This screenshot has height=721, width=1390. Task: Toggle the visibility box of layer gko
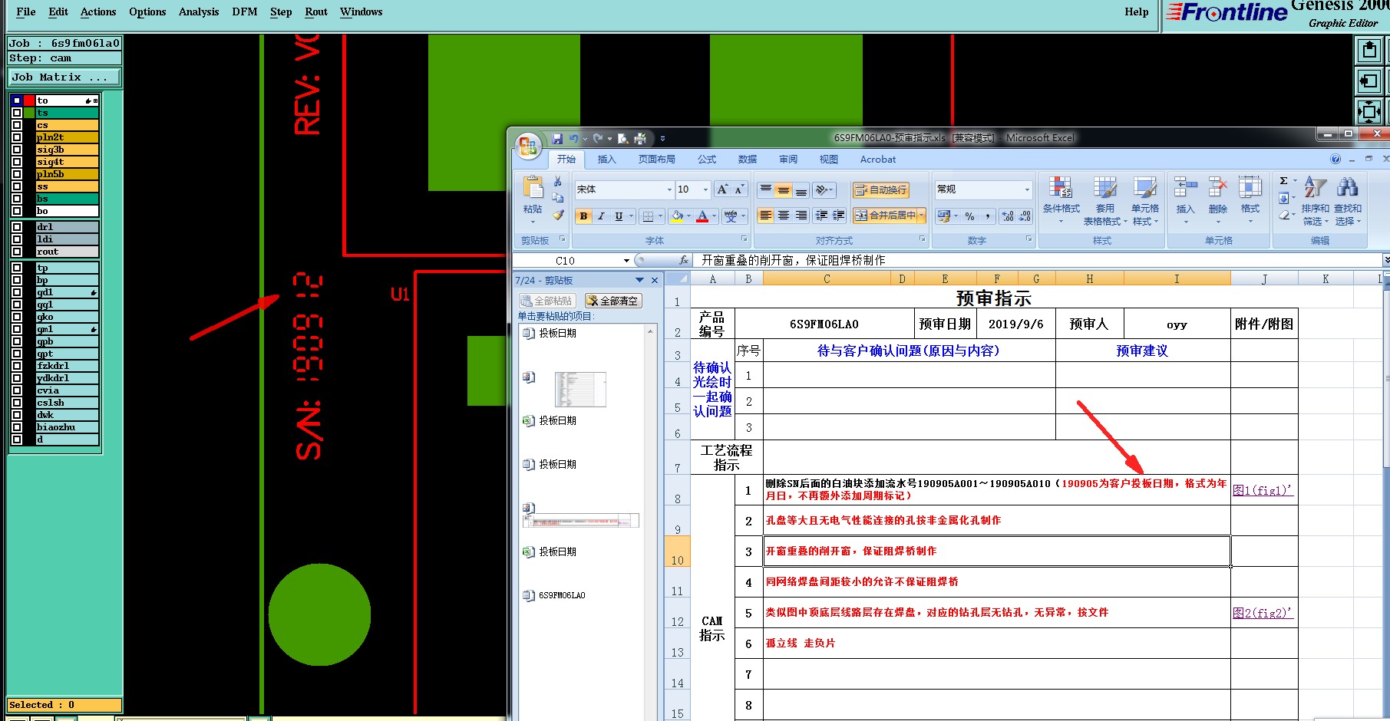pos(17,317)
